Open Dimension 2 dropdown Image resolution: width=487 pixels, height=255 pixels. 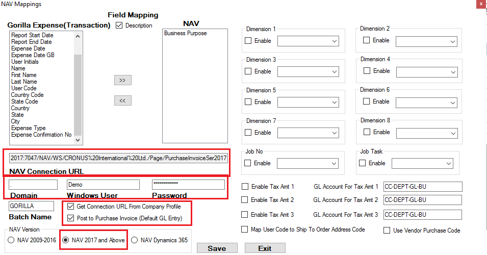(x=426, y=41)
